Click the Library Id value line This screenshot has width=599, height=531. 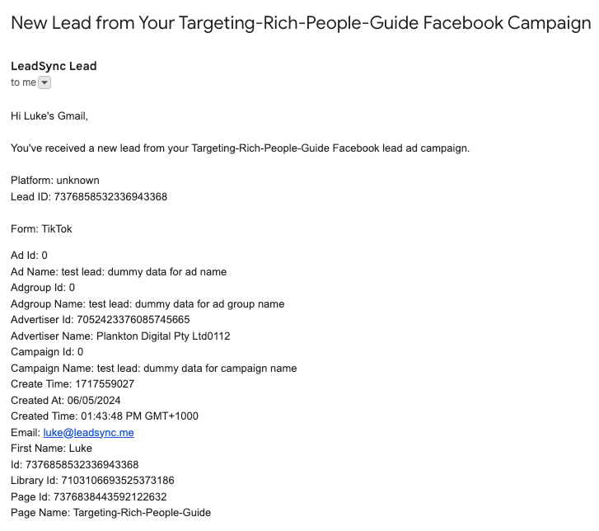coord(92,480)
